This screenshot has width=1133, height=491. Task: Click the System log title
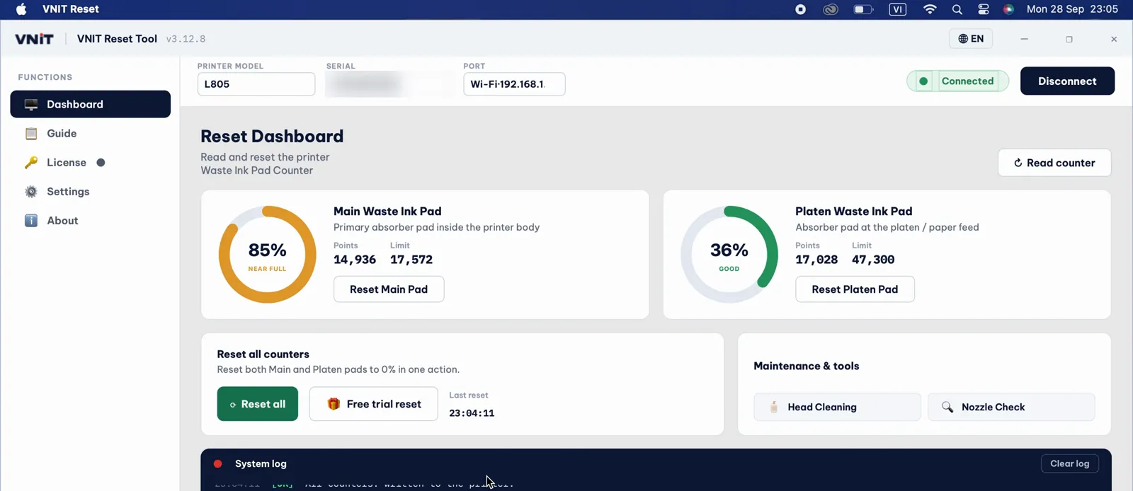tap(261, 464)
